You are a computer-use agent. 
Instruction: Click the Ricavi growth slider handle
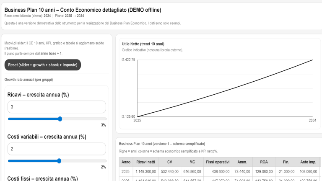click(60, 119)
